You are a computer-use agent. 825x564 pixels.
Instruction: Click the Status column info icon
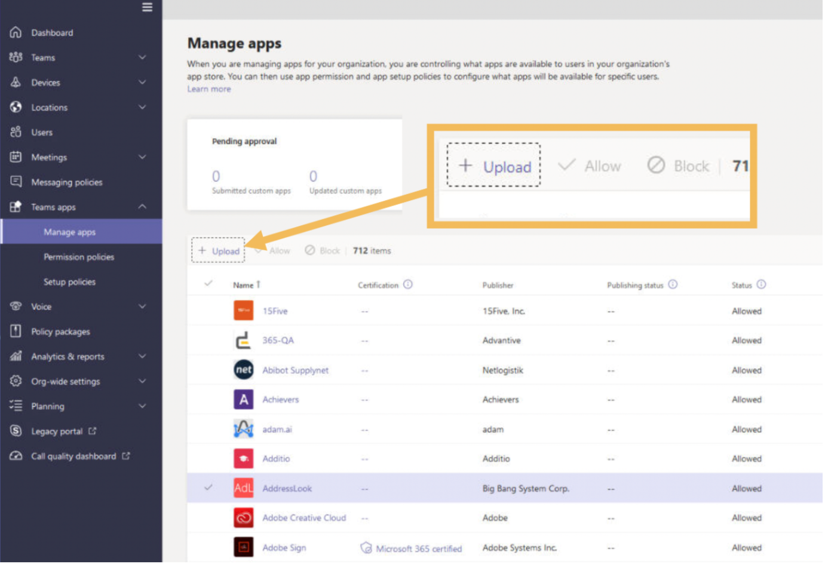pos(762,284)
